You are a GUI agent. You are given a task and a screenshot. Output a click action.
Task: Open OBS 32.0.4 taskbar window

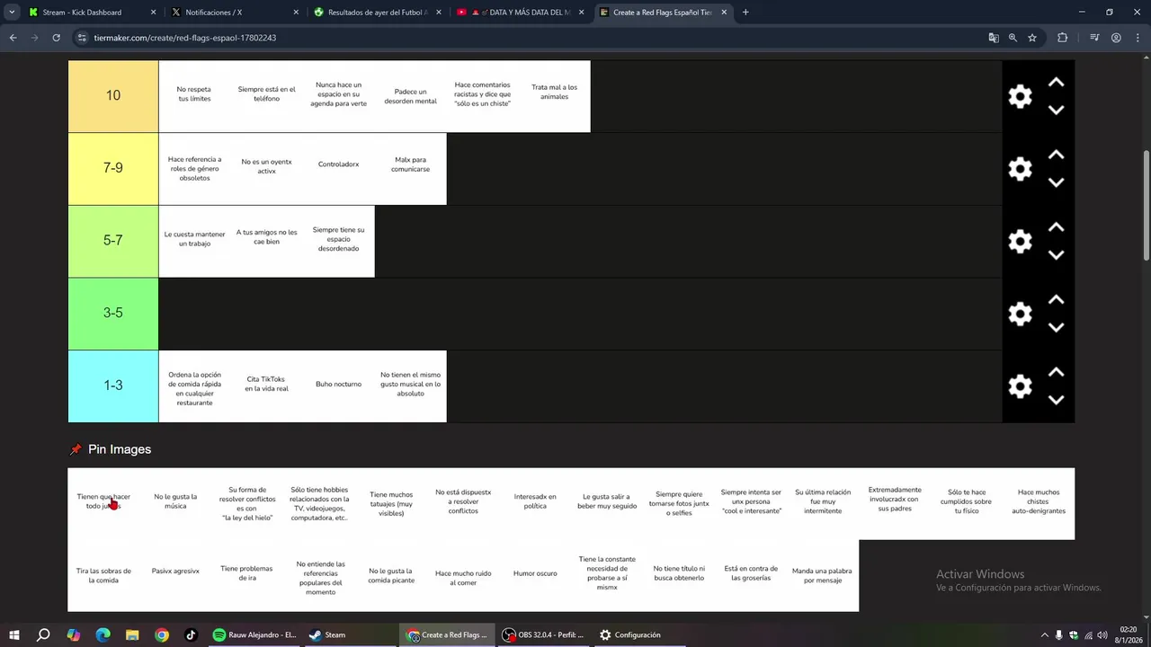542,634
